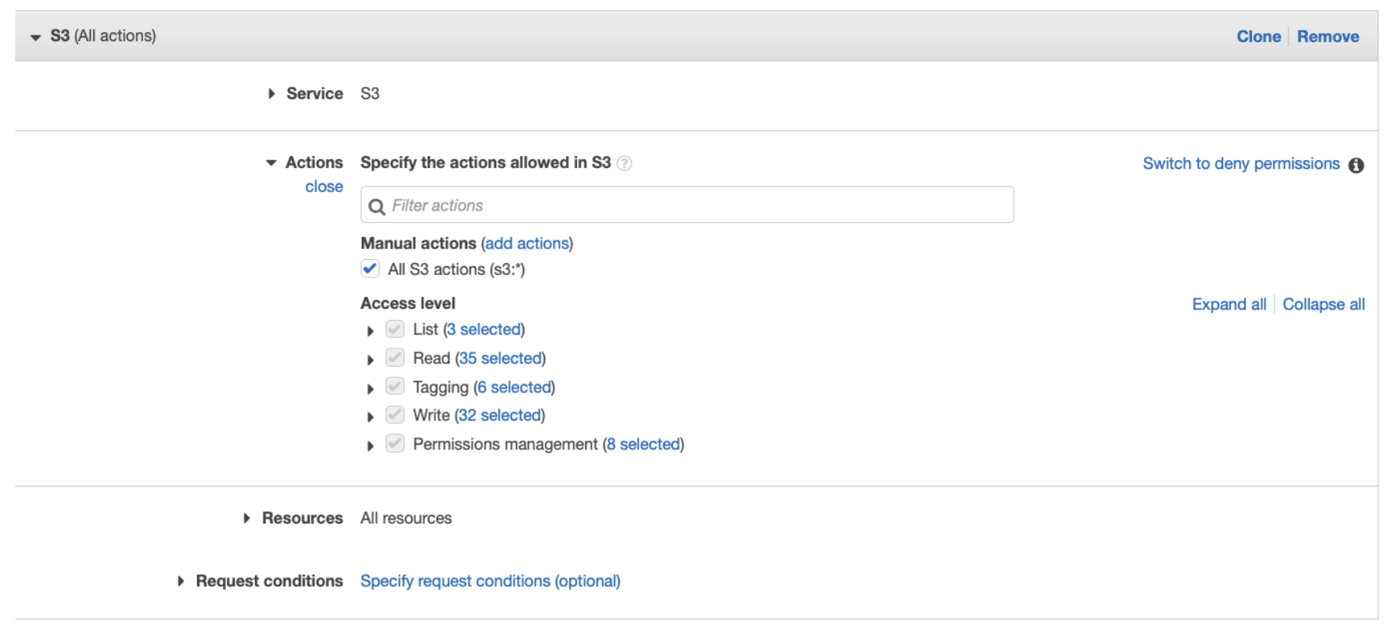Expand the Request conditions section

coord(181,581)
